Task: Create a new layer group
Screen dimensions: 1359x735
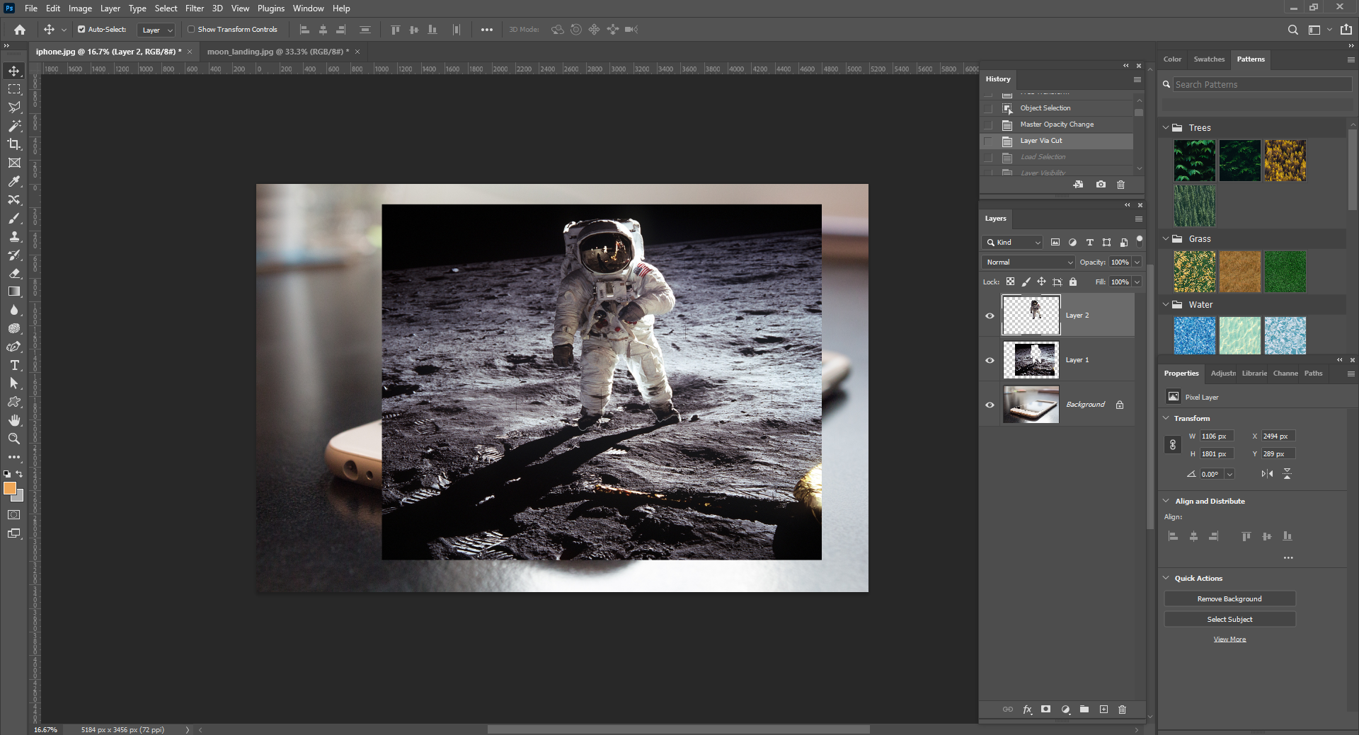Action: click(x=1084, y=710)
